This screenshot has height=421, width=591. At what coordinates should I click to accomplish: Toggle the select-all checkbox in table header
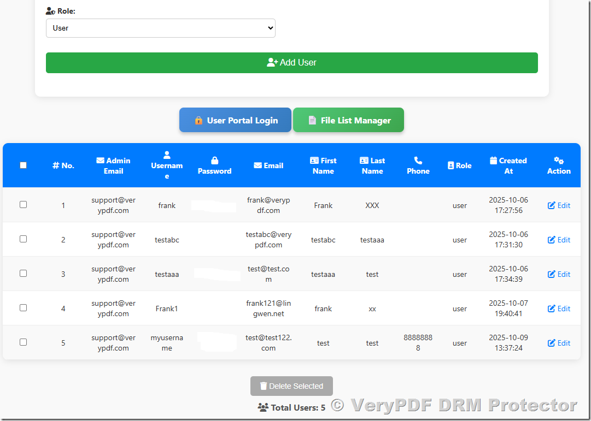[x=23, y=165]
